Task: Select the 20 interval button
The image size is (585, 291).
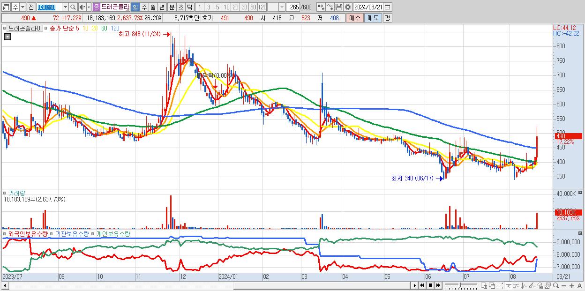Action: [235, 7]
